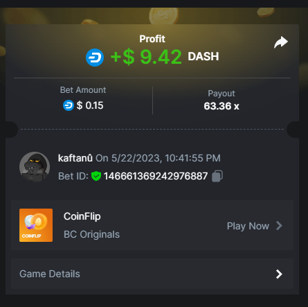Click the $ 0.15 bet amount value

pos(90,105)
